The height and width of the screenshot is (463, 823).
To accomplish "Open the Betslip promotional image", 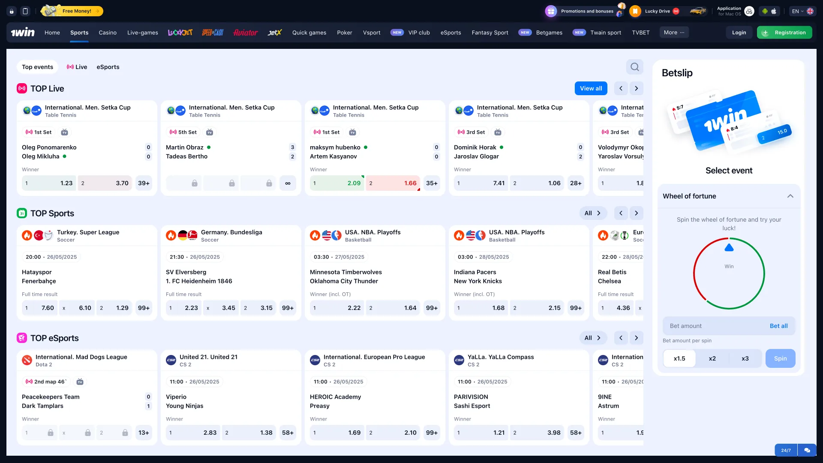I will pyautogui.click(x=729, y=122).
